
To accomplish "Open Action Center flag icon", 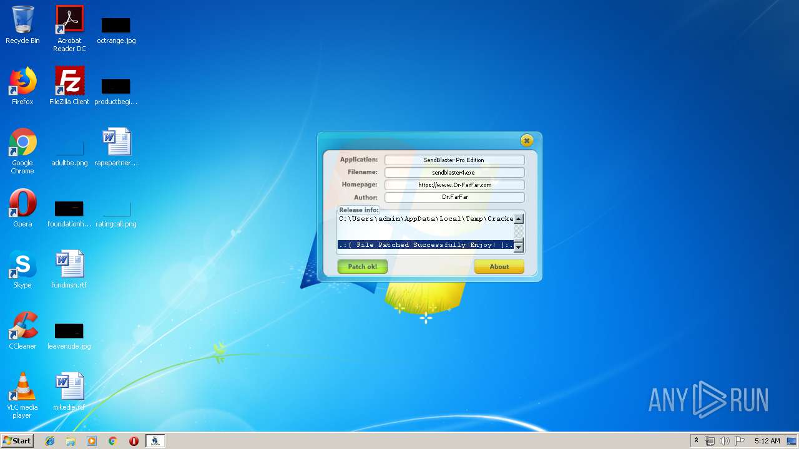I will click(x=740, y=441).
